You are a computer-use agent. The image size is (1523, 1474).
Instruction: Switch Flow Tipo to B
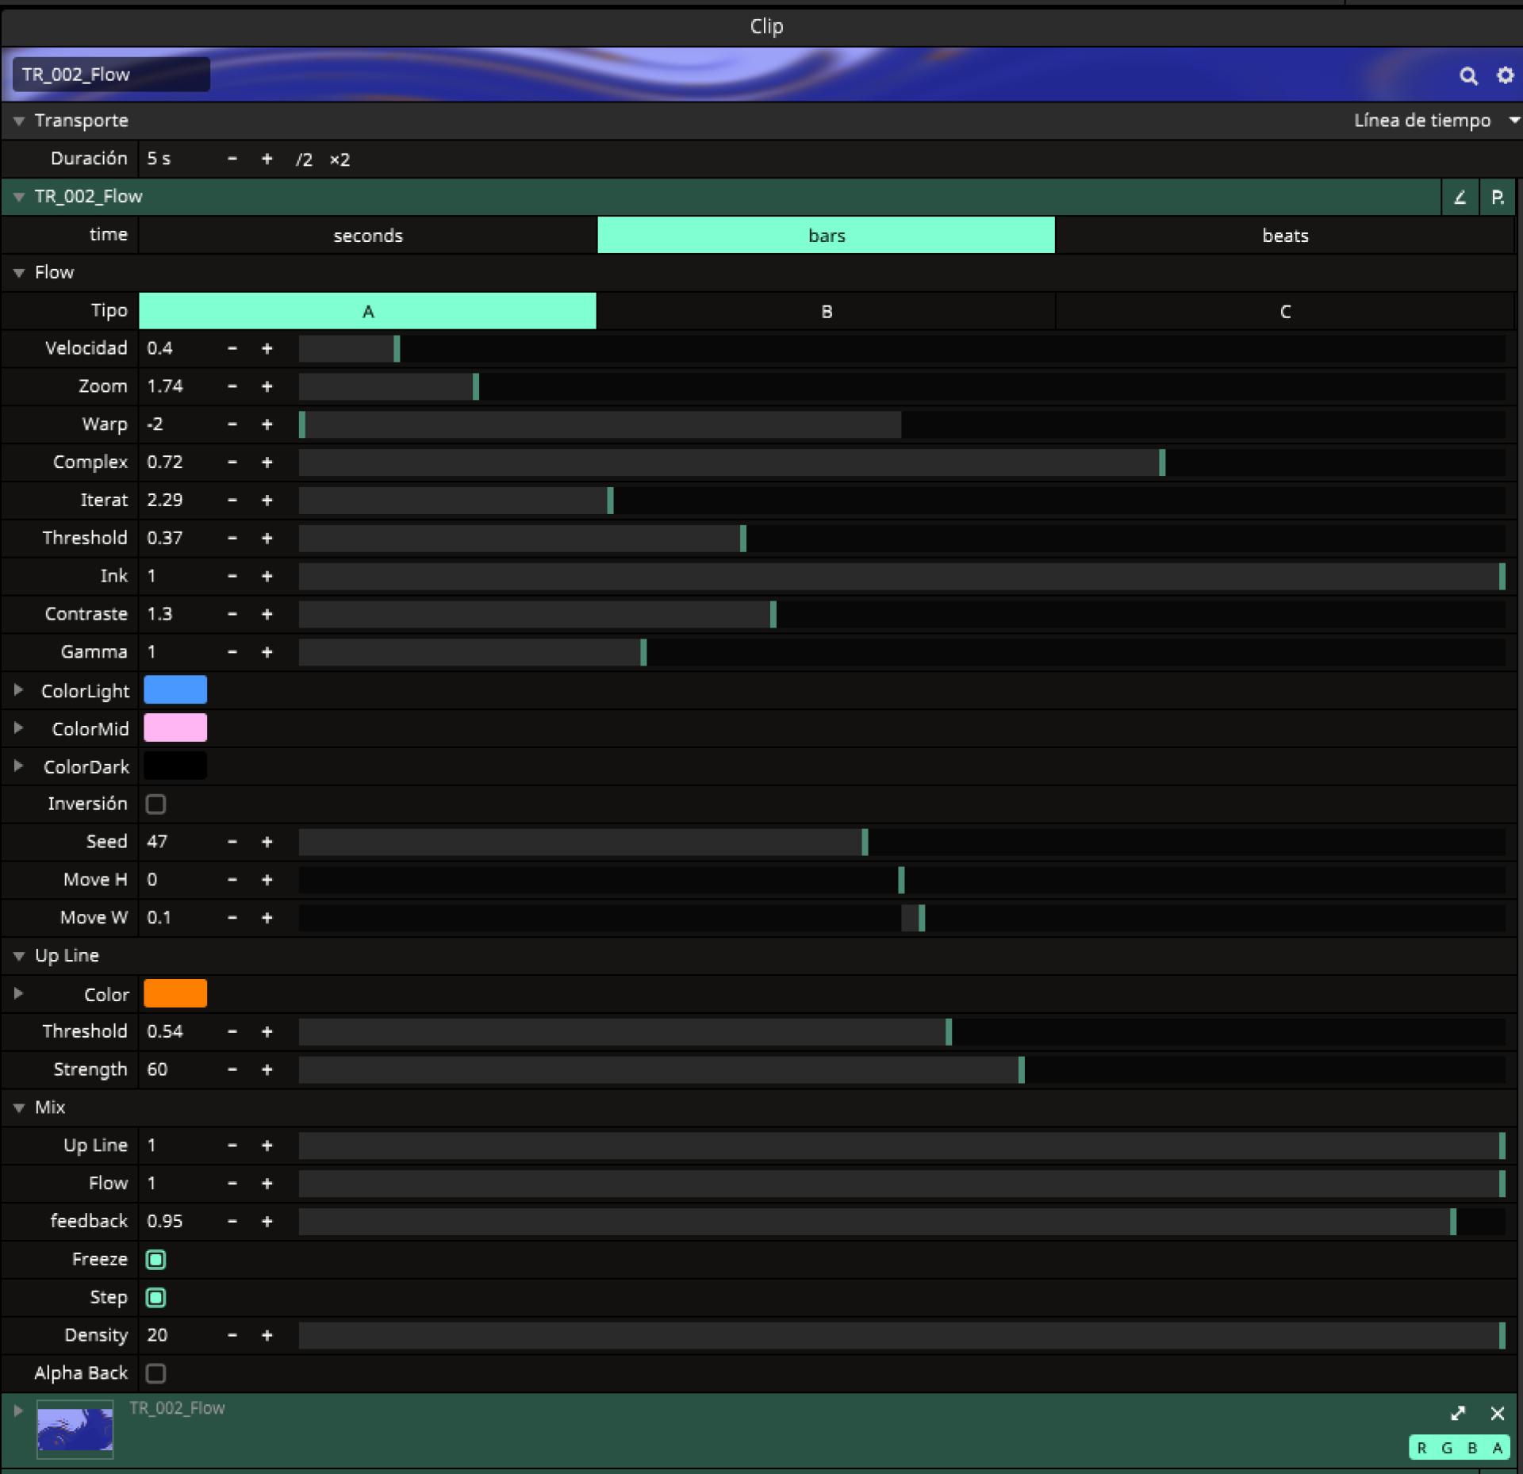click(x=826, y=311)
